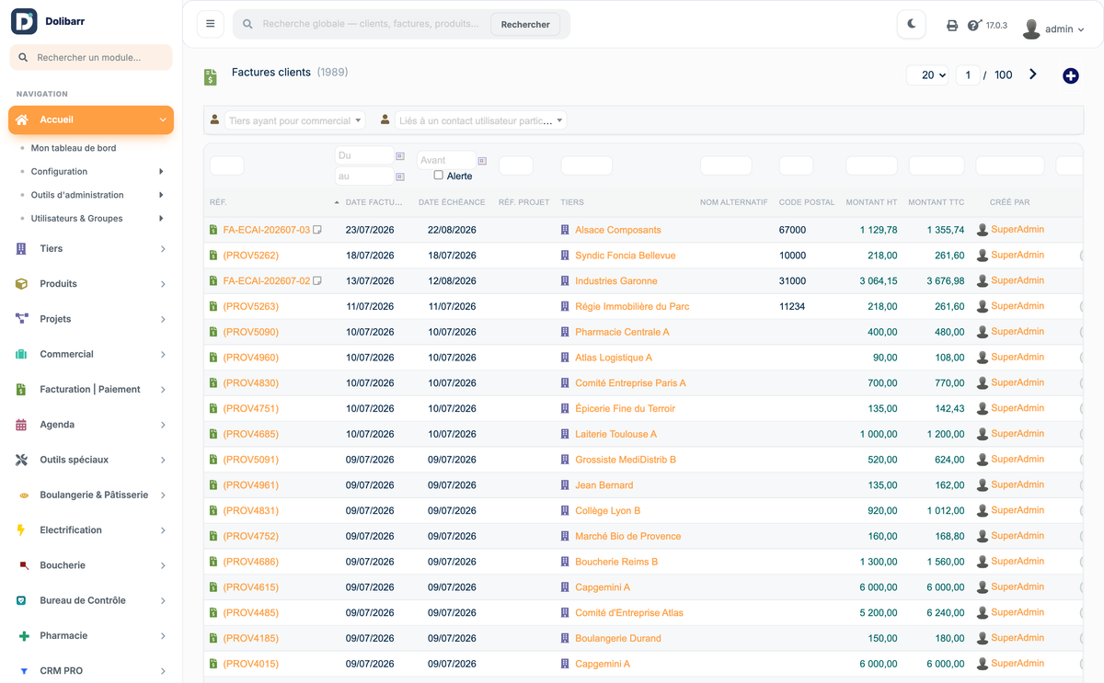Open calendar picker for 'au' date
This screenshot has height=683, width=1104.
400,176
